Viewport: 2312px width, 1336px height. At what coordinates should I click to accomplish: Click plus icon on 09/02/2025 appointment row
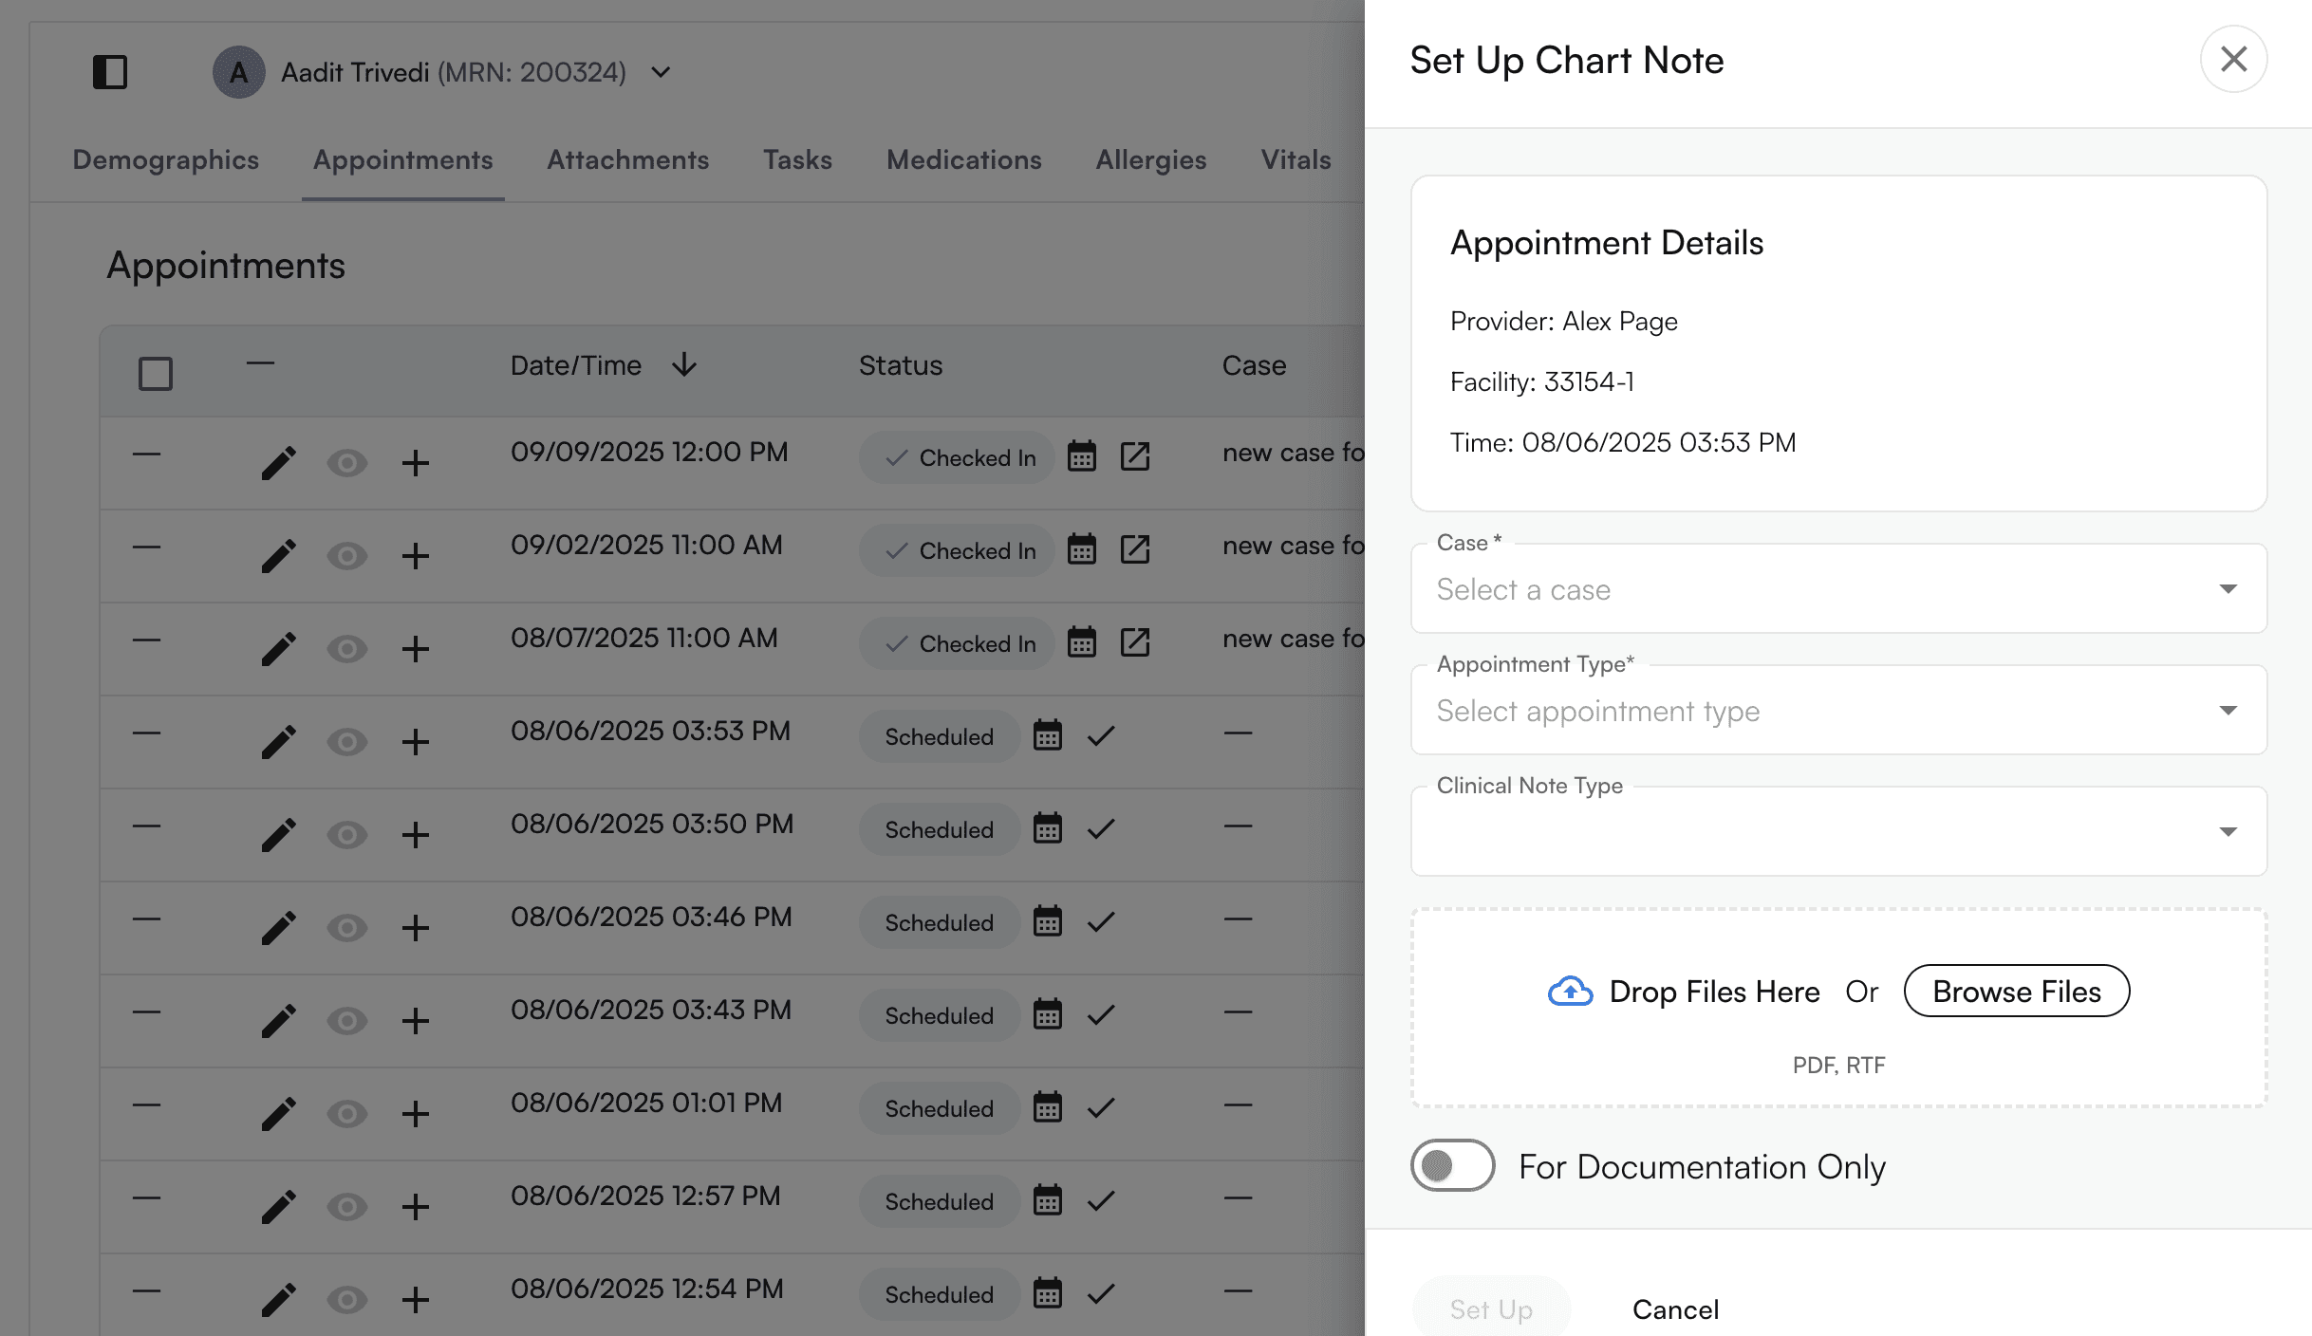(415, 556)
